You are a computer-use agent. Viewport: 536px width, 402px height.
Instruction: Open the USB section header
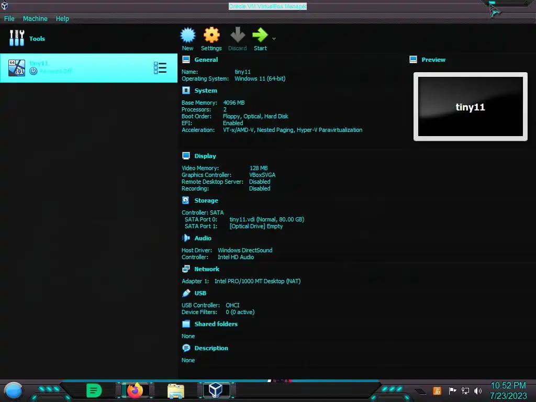(200, 293)
